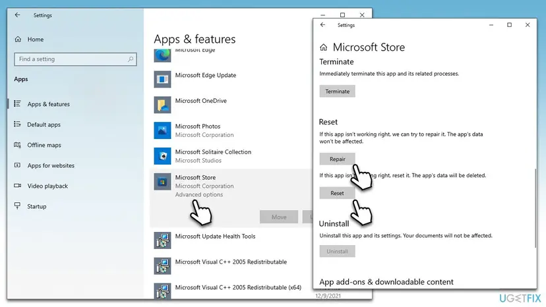
Task: Open Advanced options for Microsoft Store
Action: tap(199, 194)
